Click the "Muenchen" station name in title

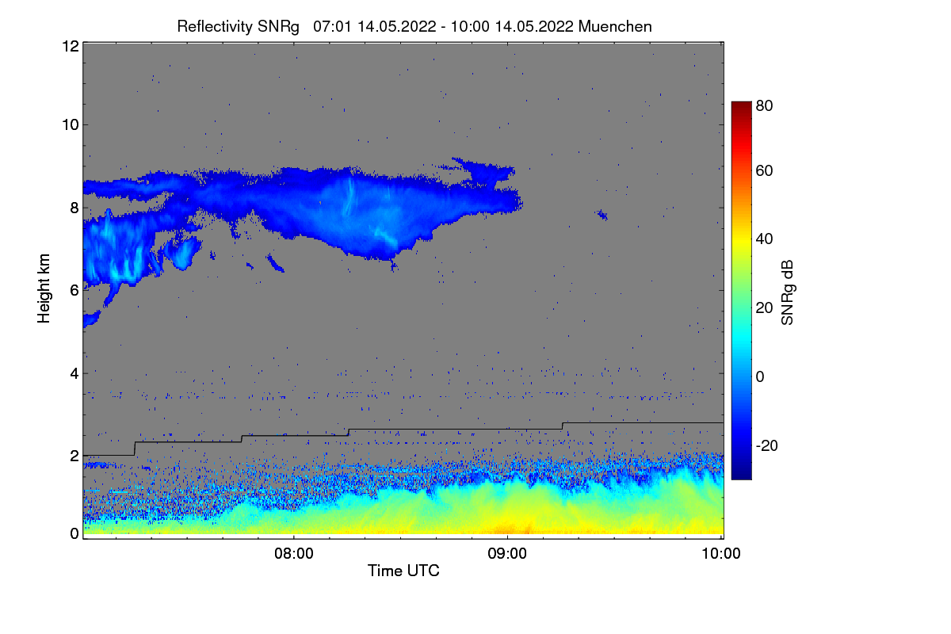coord(615,26)
